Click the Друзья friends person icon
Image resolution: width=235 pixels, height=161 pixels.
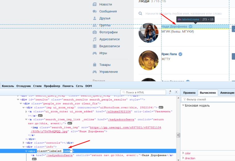[x=95, y=18]
